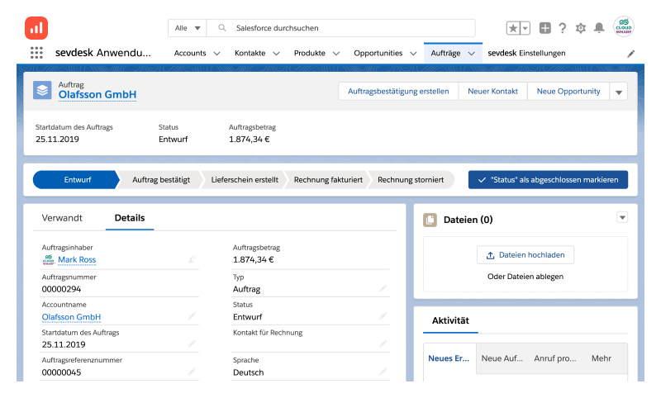The width and height of the screenshot is (661, 398).
Task: Open Olafsson GmbH Accountname link
Action: [x=71, y=317]
